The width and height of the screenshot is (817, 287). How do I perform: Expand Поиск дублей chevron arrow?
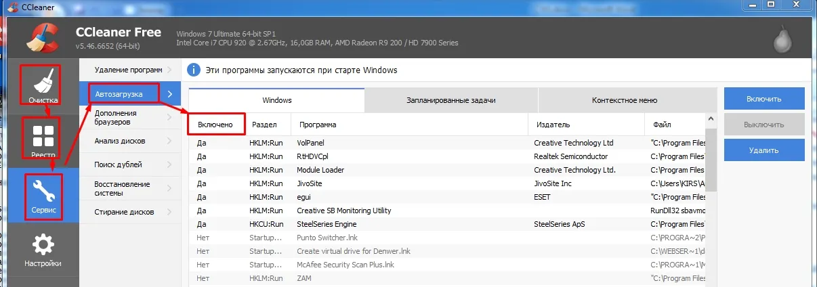(x=170, y=164)
